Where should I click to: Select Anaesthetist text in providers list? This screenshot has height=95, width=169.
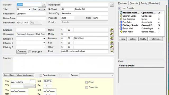[x=147, y=22]
